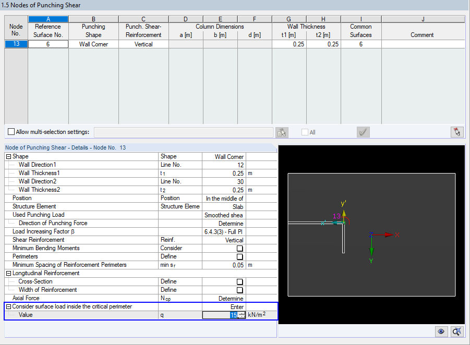The height and width of the screenshot is (345, 470).
Task: Click the eye icon to view node graphically
Action: tap(441, 331)
